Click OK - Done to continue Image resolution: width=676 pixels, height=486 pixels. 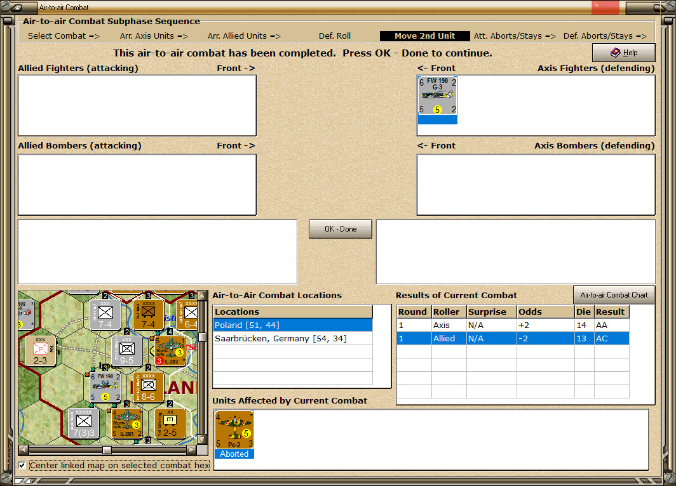click(x=340, y=229)
